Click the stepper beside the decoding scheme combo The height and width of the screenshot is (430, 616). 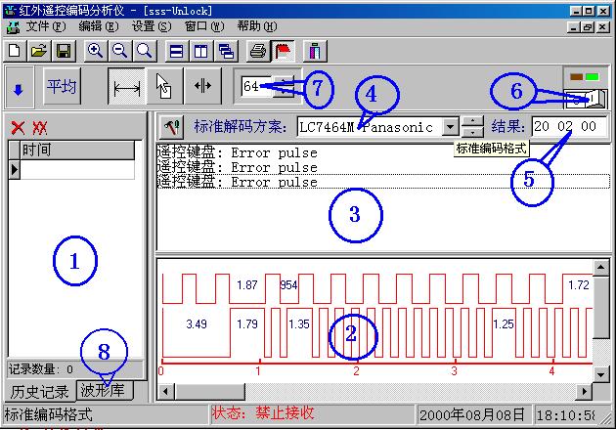click(x=471, y=126)
